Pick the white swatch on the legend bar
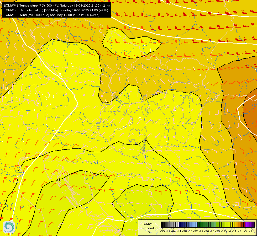This screenshot has height=236, width=257. click(x=178, y=224)
